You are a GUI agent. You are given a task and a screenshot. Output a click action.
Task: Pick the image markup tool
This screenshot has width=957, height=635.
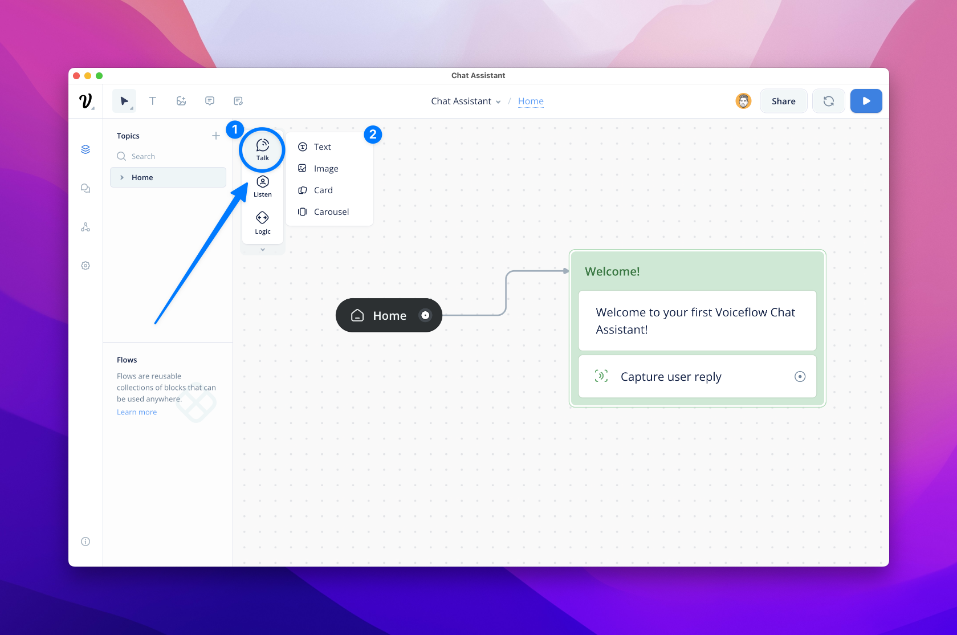click(x=181, y=101)
